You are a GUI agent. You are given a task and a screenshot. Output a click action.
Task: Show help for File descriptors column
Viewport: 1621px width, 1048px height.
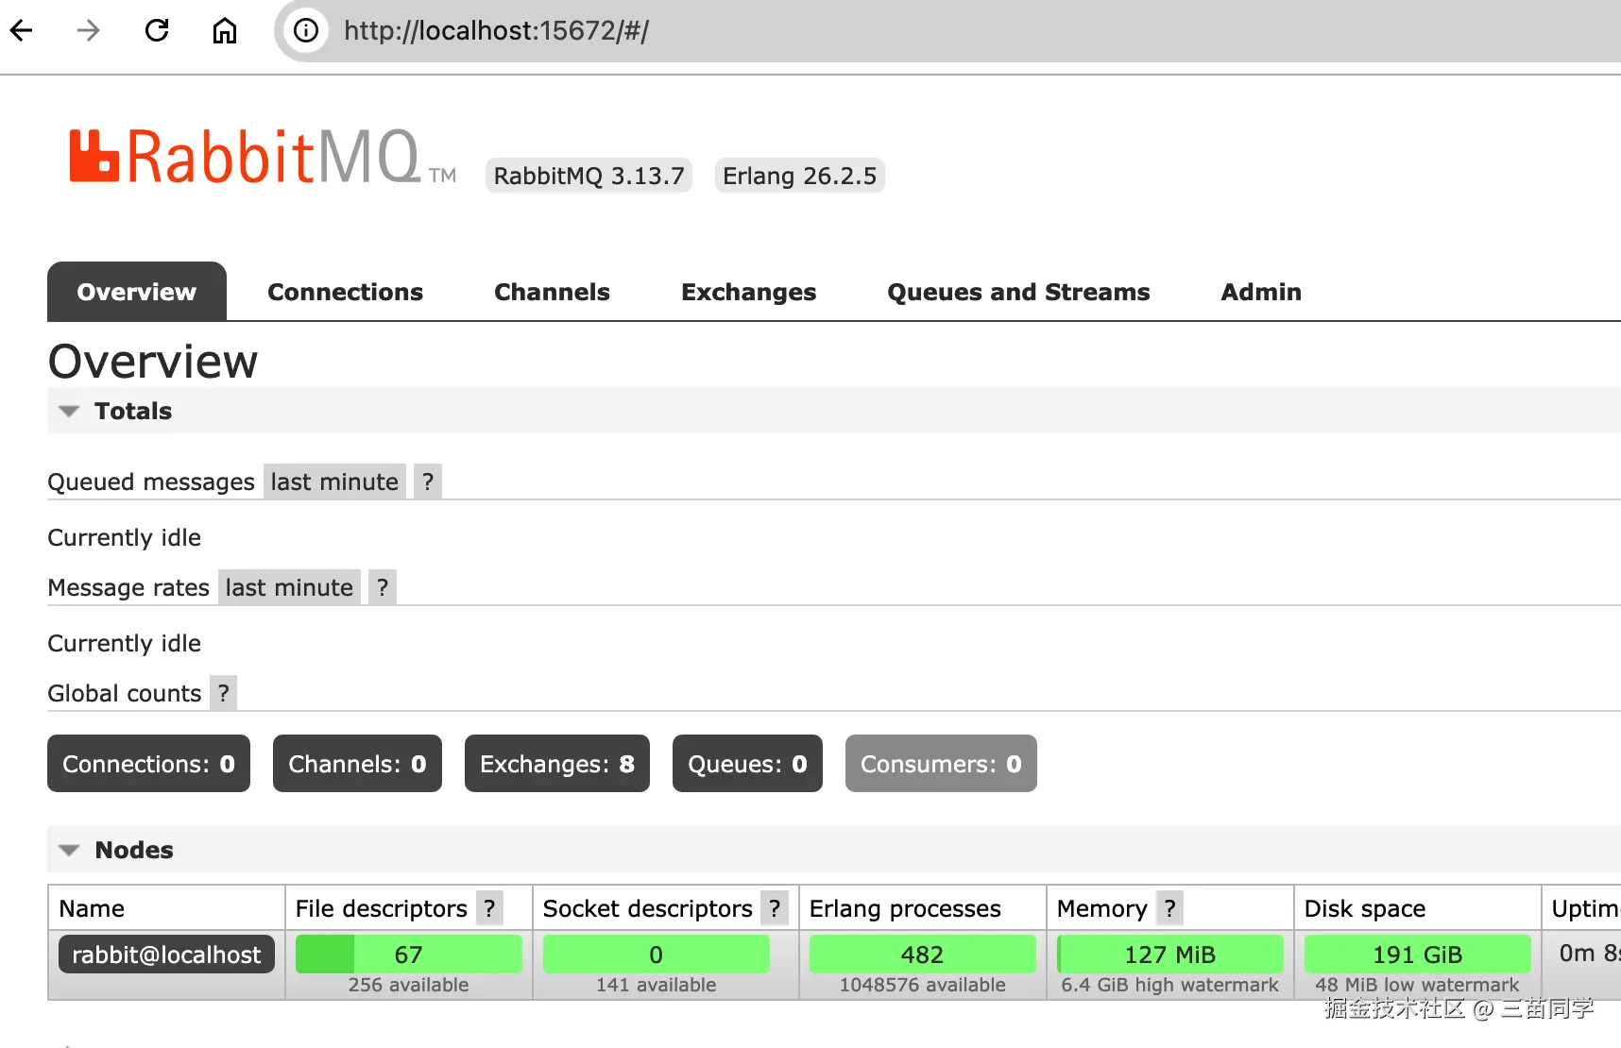[489, 908]
